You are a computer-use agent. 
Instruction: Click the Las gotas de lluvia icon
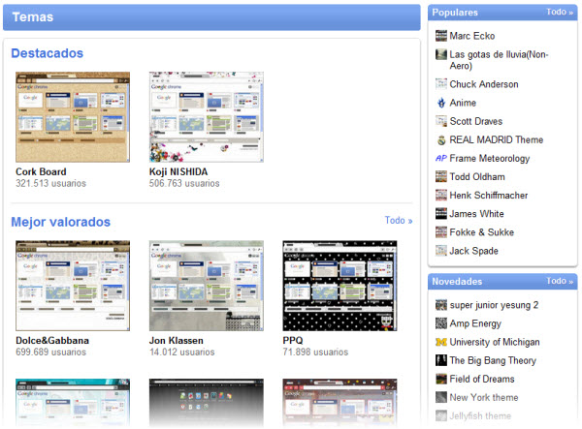click(x=441, y=54)
